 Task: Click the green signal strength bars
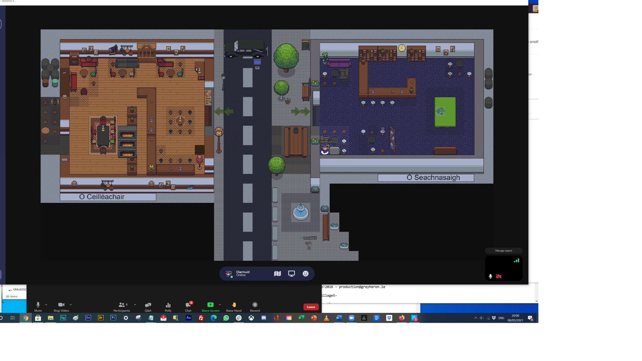pyautogui.click(x=516, y=260)
